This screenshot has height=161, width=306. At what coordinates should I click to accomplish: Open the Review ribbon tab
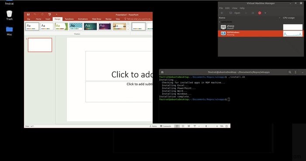pyautogui.click(x=108, y=19)
